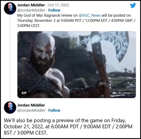141x139 pixels.
Task: Play the Kratos GIF
Action: [x=76, y=64]
